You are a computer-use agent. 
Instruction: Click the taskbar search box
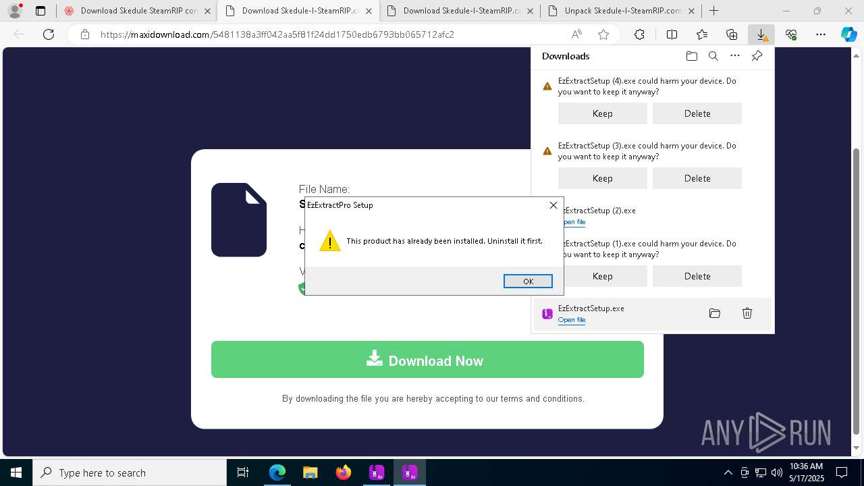point(130,473)
